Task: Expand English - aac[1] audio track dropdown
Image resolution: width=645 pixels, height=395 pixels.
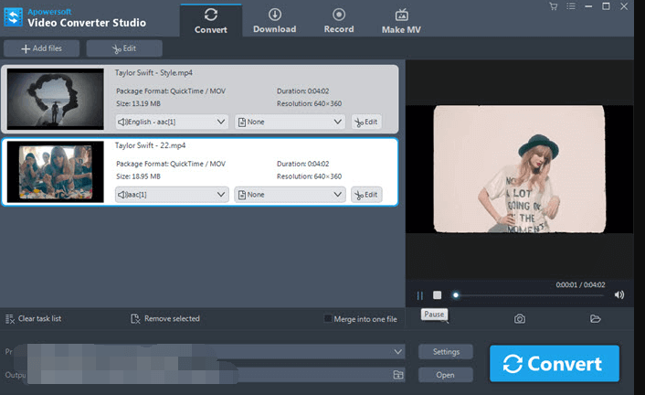Action: [x=172, y=122]
